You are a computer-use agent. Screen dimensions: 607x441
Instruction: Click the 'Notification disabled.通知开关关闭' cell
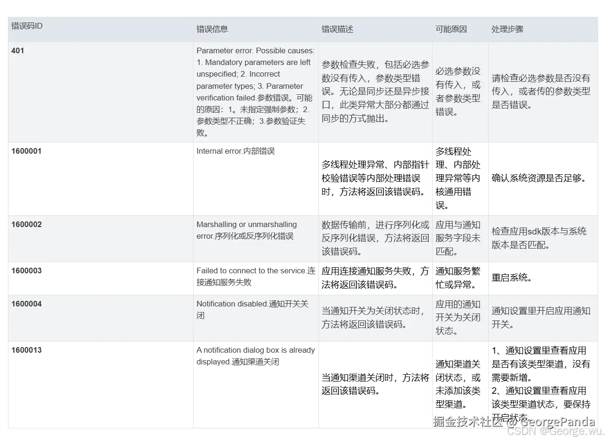(x=256, y=318)
